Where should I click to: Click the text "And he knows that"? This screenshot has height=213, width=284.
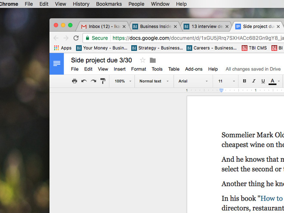(x=250, y=160)
